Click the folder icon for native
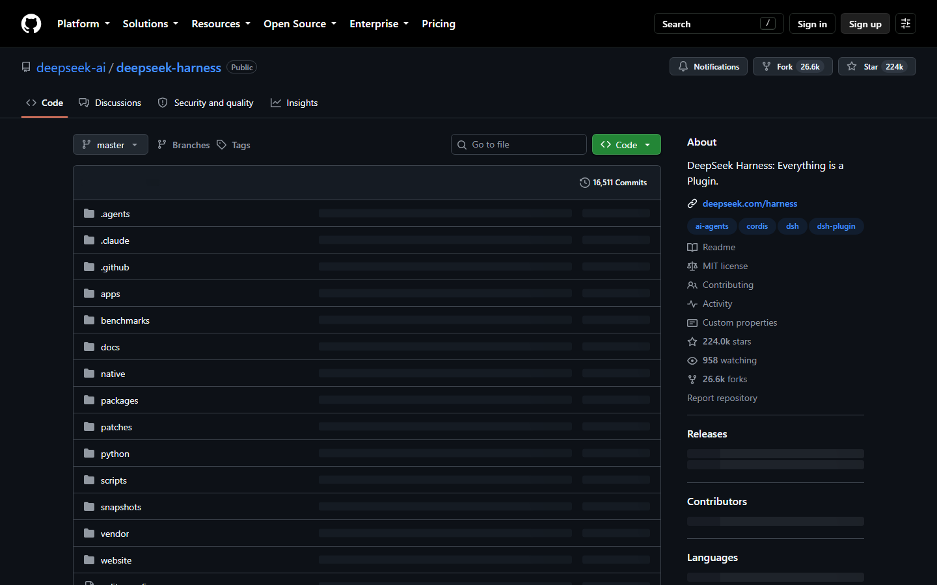937x585 pixels. [x=89, y=374]
